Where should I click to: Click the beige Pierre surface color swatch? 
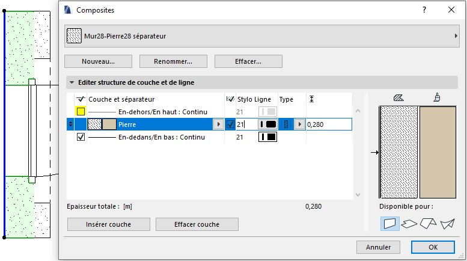(x=109, y=124)
